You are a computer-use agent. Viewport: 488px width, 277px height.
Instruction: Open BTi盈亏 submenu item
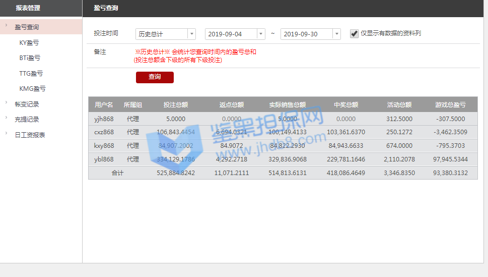(30, 58)
